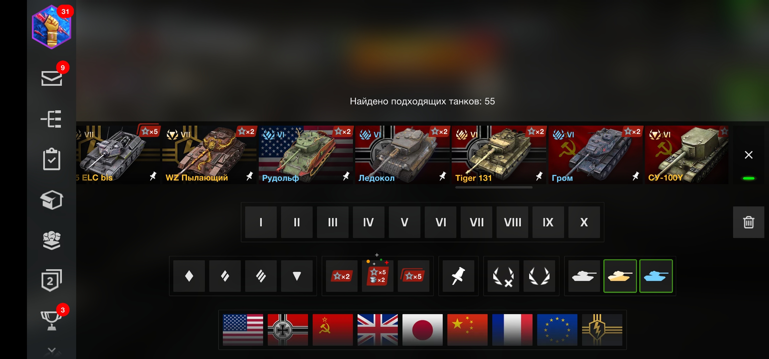Open the tech tree icon

click(x=51, y=119)
